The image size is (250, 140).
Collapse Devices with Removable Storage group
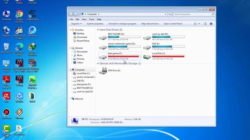[98, 63]
